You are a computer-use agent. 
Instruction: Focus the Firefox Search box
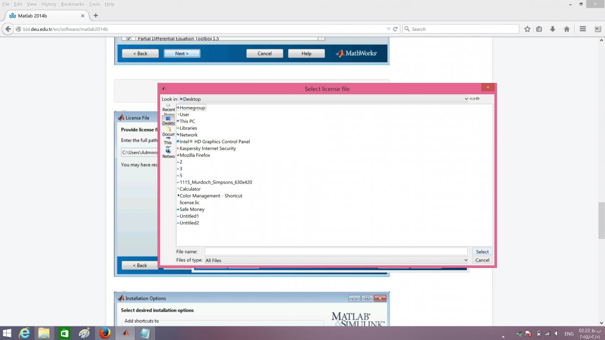(x=460, y=29)
